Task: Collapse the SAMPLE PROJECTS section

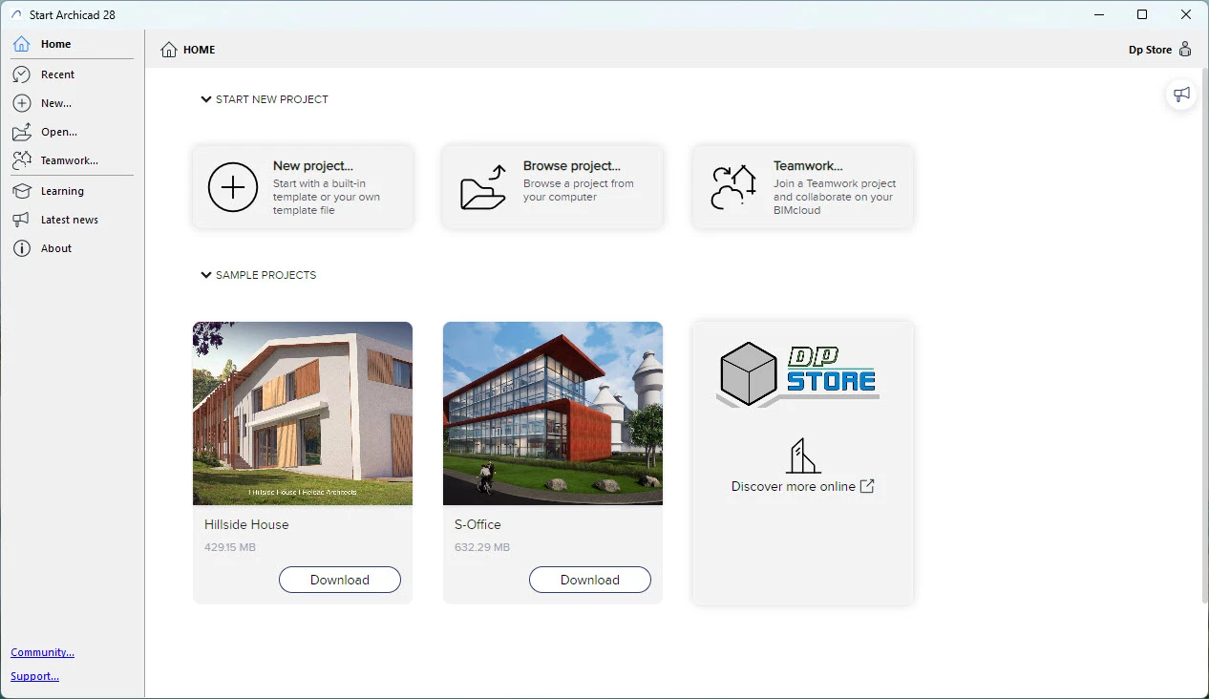Action: (x=205, y=275)
